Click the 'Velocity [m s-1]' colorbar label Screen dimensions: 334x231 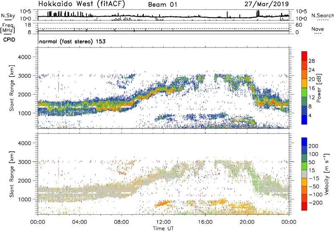(x=326, y=174)
